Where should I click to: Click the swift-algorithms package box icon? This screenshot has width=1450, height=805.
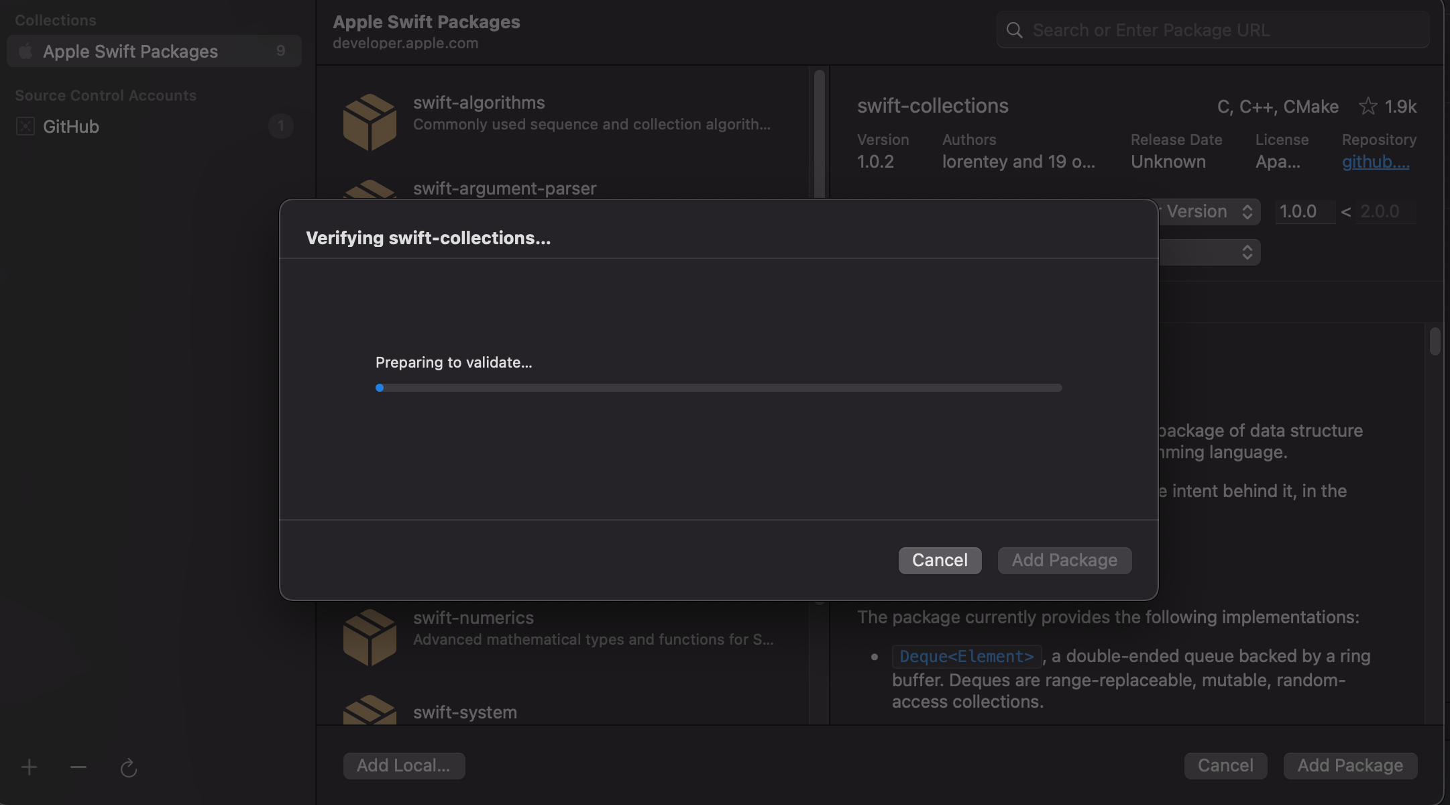(x=370, y=121)
